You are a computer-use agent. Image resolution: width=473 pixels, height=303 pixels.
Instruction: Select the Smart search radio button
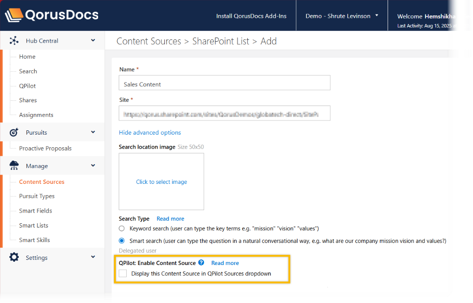[122, 241]
